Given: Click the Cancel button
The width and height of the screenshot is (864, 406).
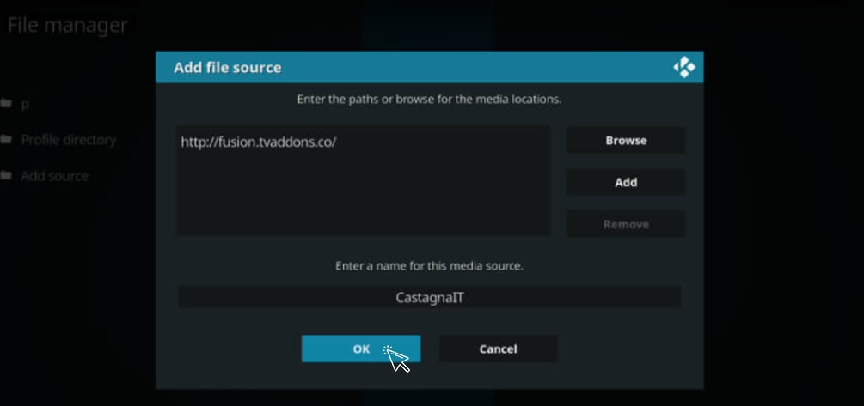Looking at the screenshot, I should [498, 348].
